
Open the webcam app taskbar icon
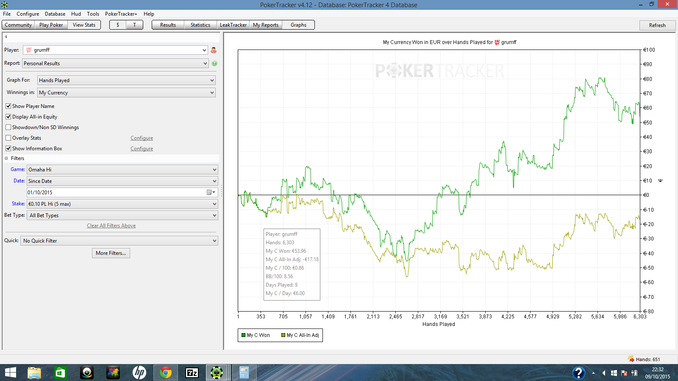tap(87, 373)
